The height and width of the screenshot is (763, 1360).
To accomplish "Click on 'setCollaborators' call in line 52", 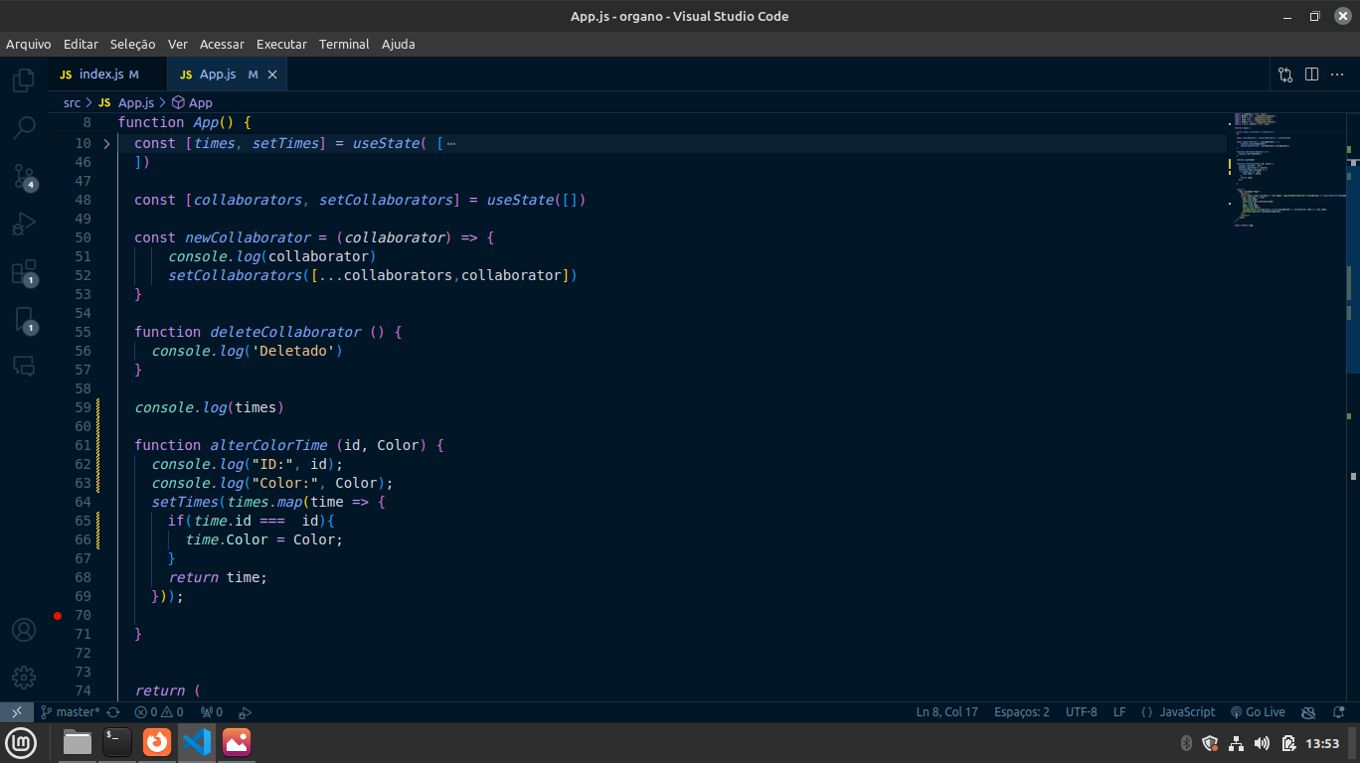I will (x=235, y=275).
